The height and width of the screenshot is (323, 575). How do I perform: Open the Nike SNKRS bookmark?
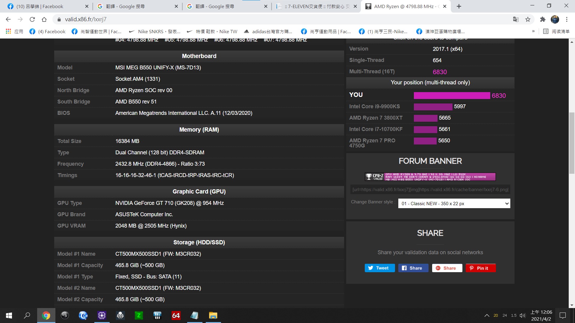coord(155,31)
